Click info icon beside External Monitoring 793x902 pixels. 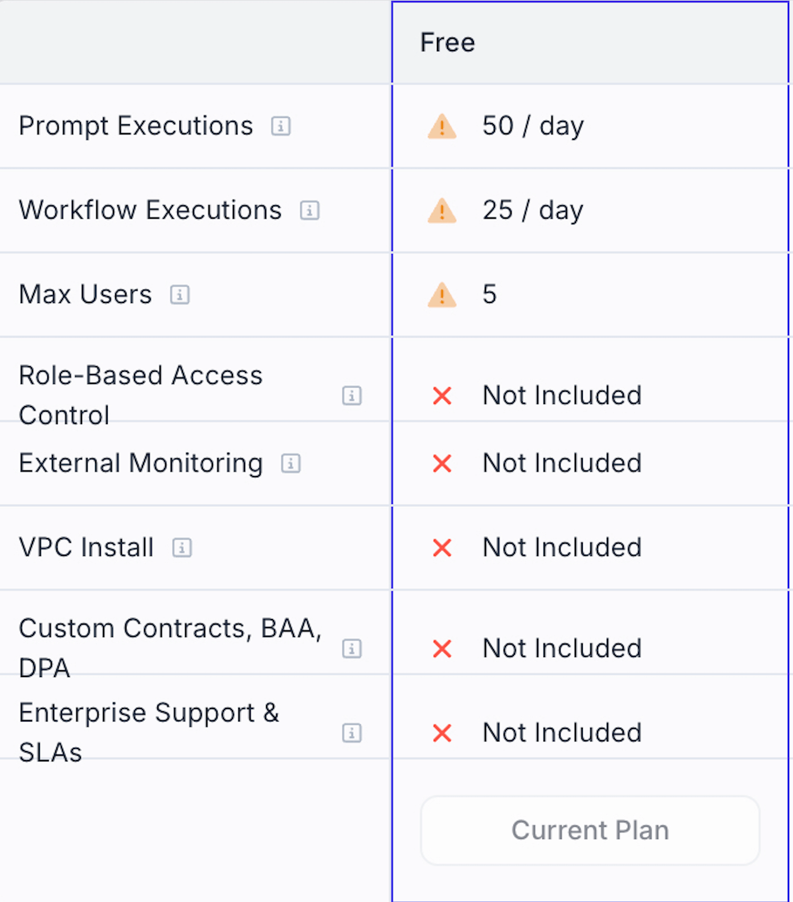click(291, 463)
